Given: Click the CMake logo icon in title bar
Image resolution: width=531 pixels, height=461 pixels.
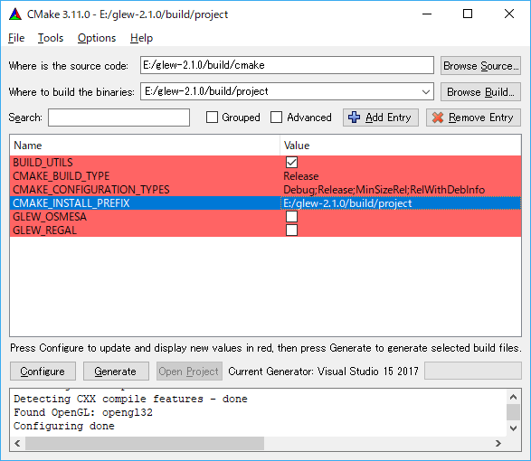Looking at the screenshot, I should [x=15, y=14].
